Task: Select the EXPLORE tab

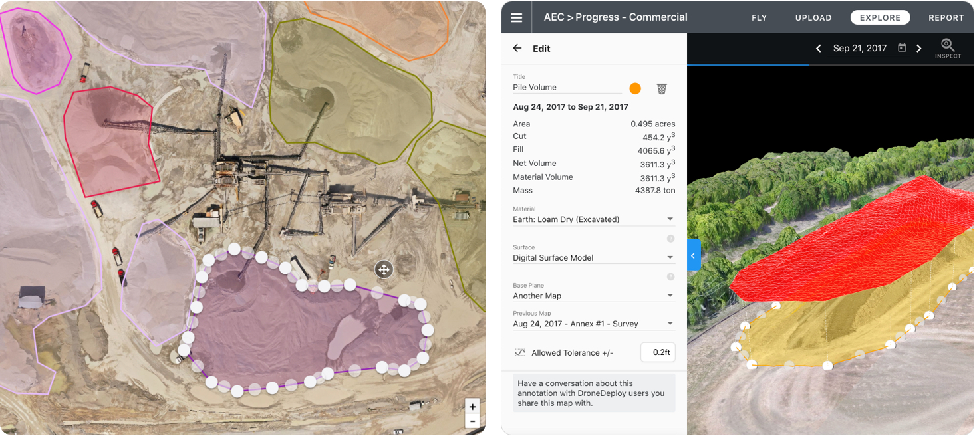Action: tap(880, 17)
